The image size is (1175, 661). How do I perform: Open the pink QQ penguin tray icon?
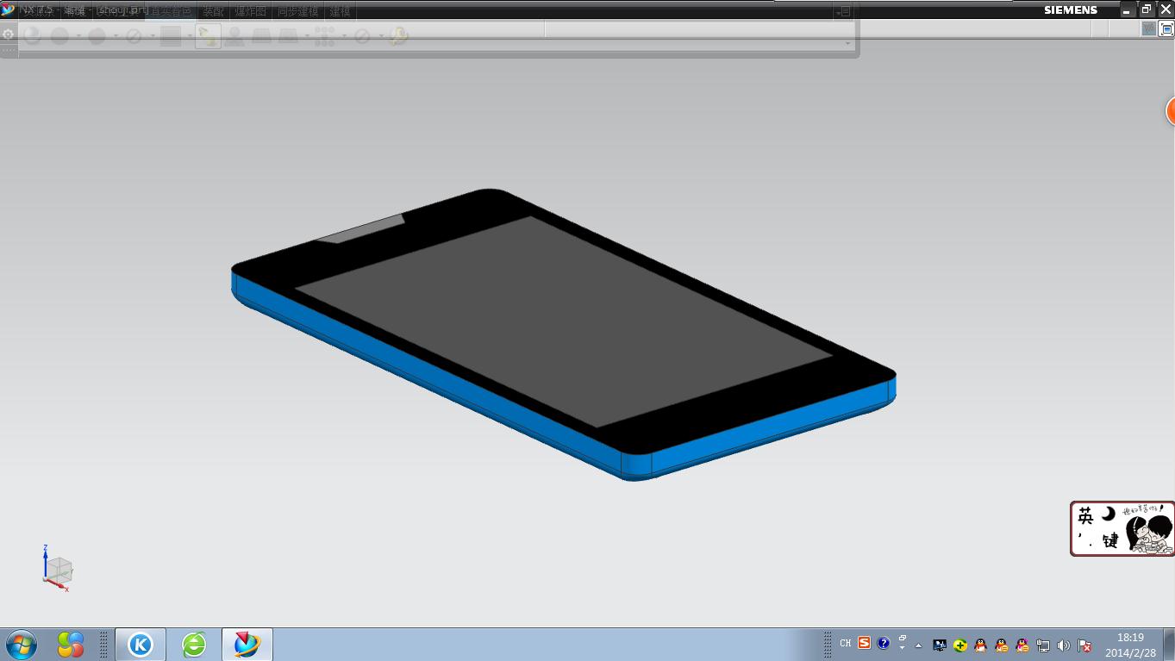1022,645
